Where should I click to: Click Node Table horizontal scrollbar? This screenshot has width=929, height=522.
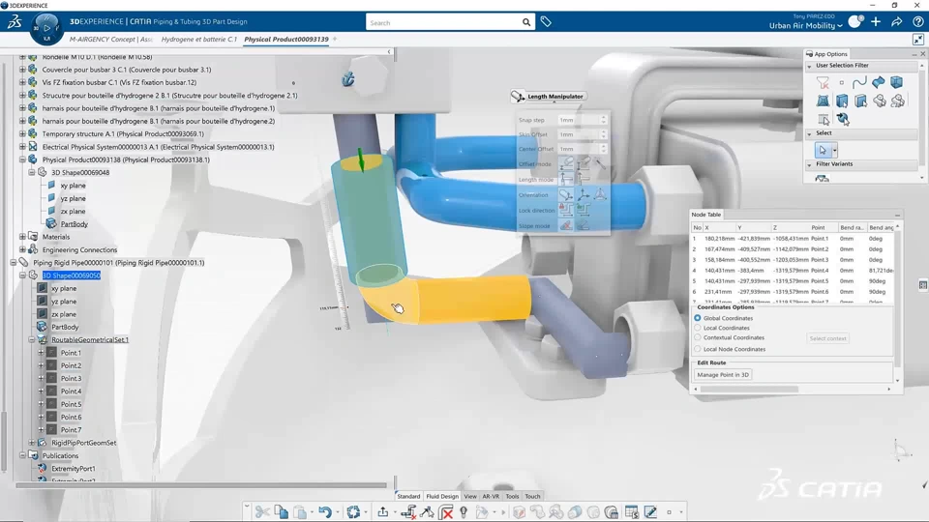749,390
